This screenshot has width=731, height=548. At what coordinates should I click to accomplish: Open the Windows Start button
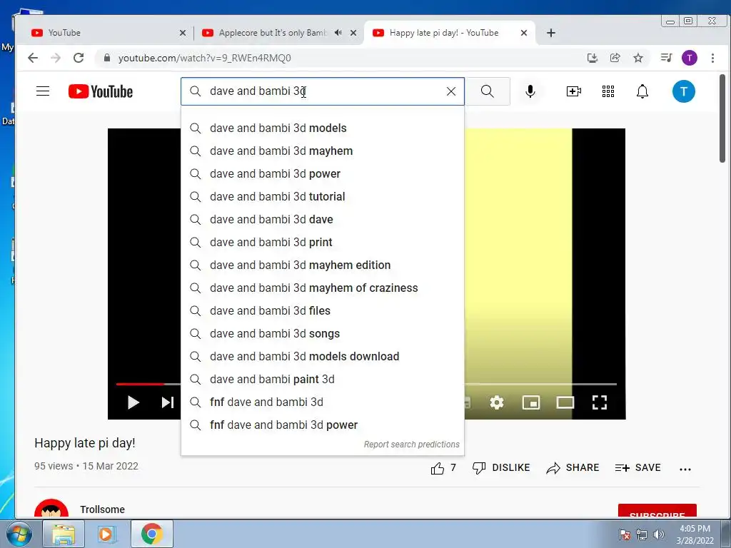[19, 534]
